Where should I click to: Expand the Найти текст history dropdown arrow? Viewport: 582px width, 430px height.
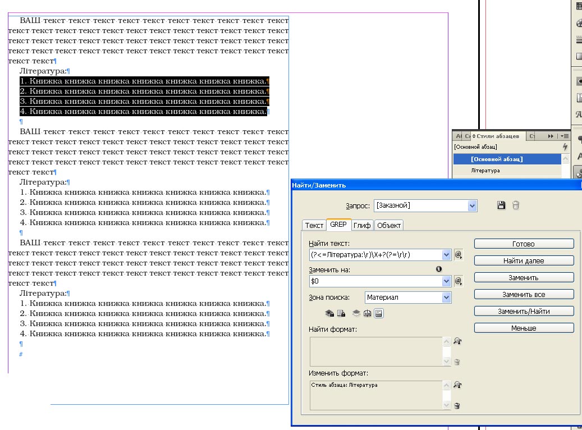pos(447,255)
